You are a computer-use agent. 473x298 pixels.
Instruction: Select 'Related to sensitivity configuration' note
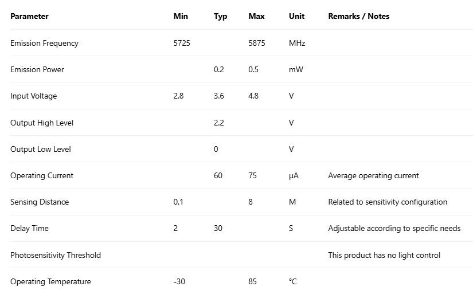coord(388,202)
